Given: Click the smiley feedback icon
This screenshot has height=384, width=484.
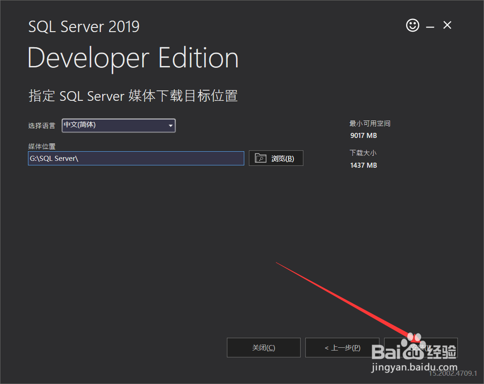Looking at the screenshot, I should point(412,25).
